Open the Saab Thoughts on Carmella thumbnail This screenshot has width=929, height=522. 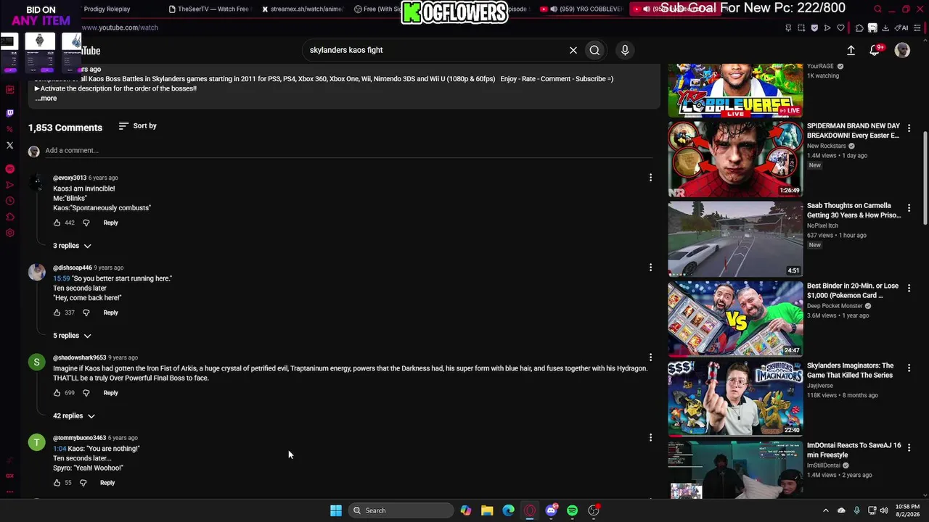pyautogui.click(x=735, y=239)
